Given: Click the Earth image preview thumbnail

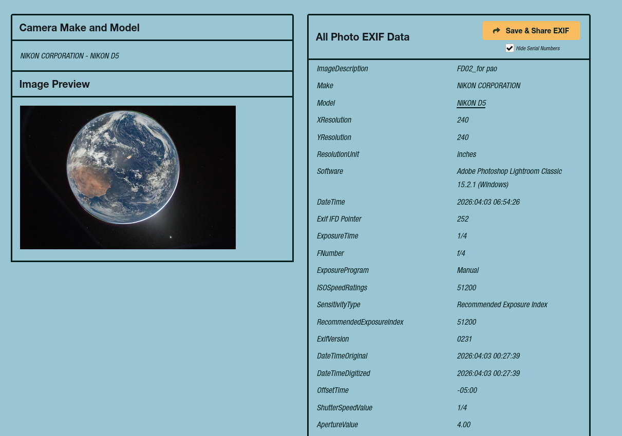Looking at the screenshot, I should (x=128, y=177).
